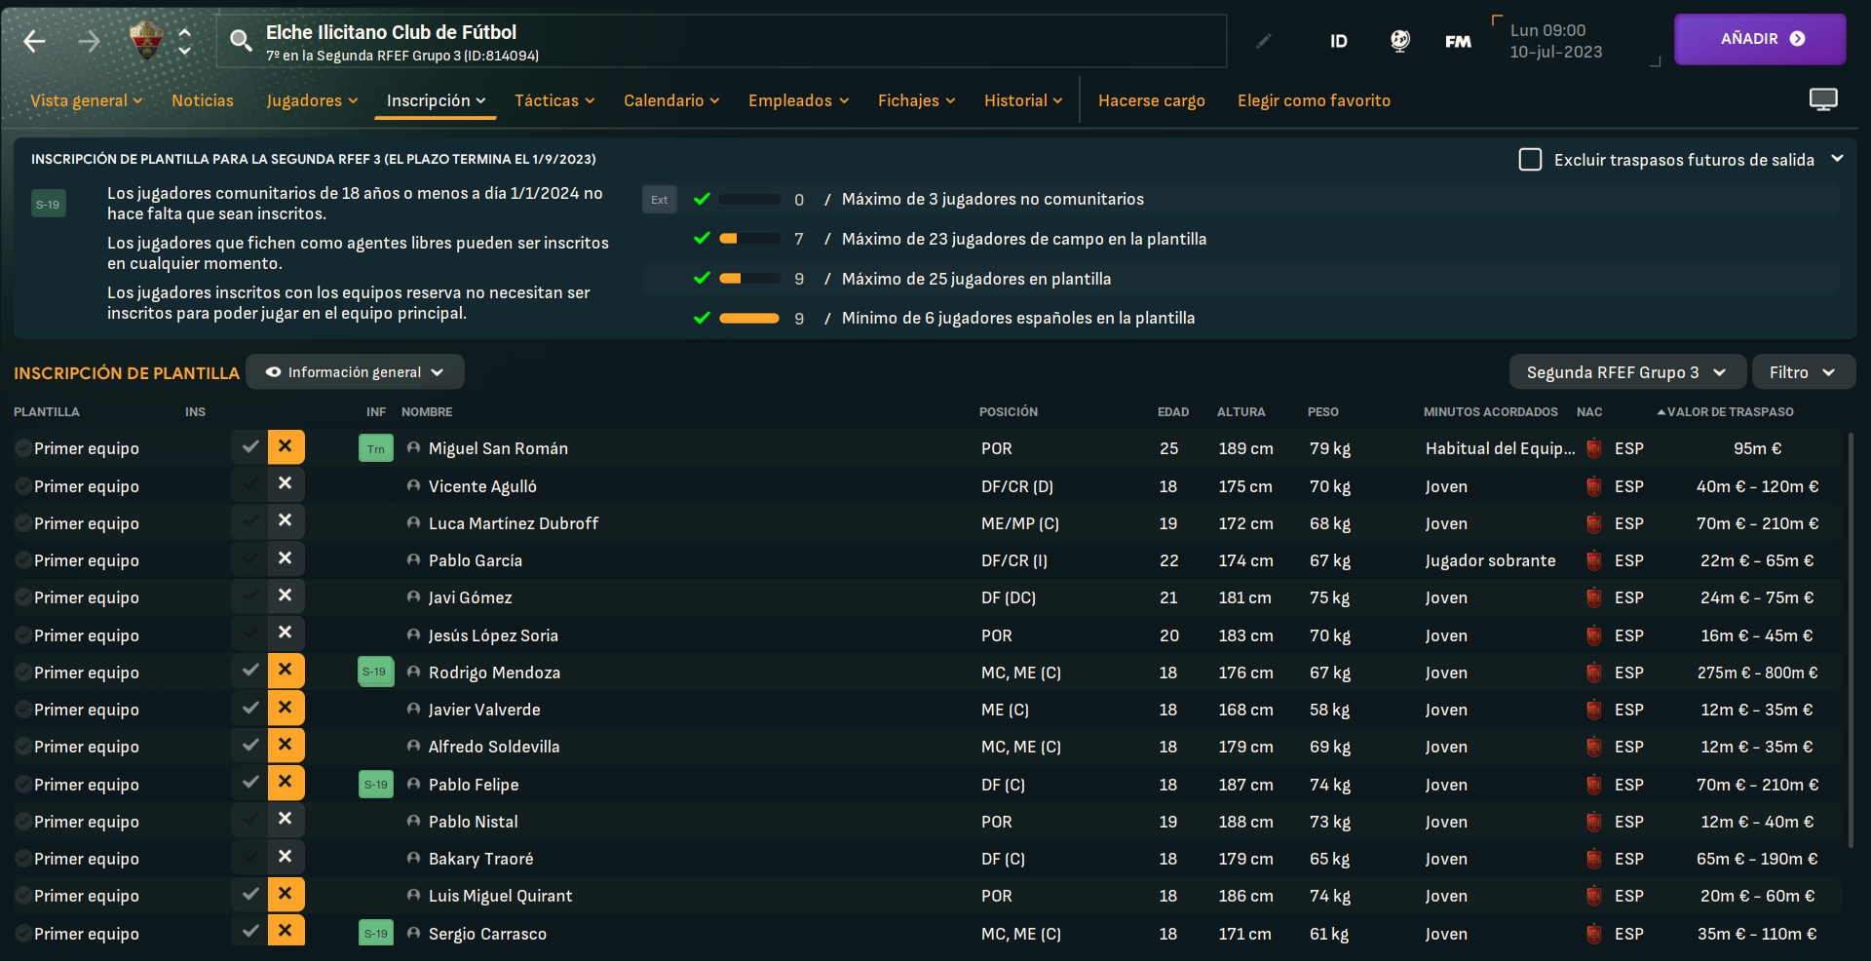This screenshot has width=1871, height=961.
Task: Unregister Luis Miguel Quirant with orange X
Action: click(x=286, y=894)
